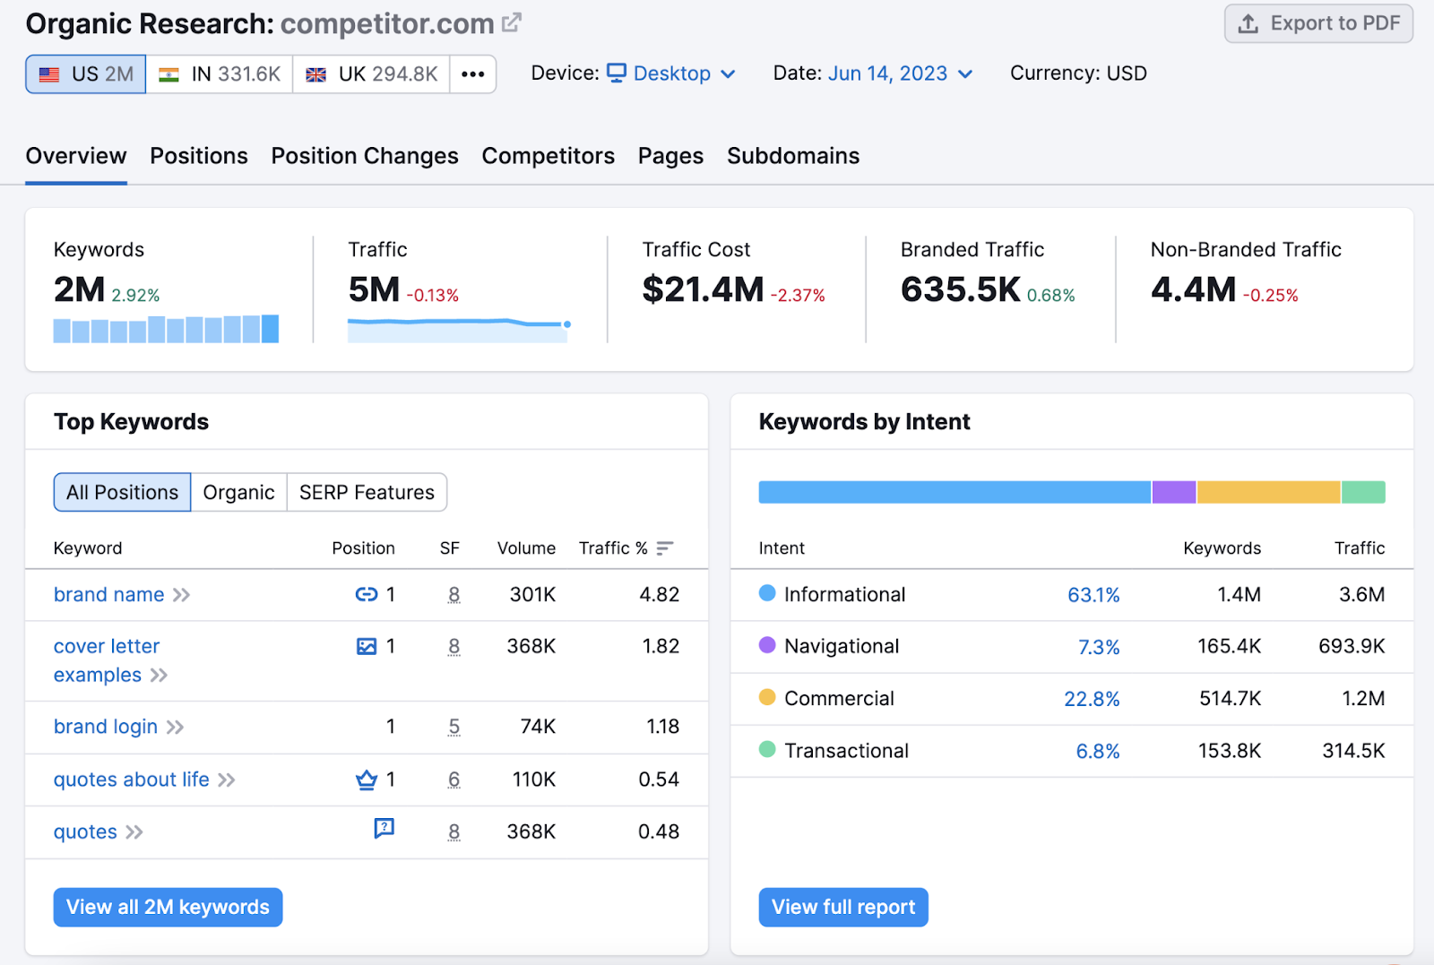Click the sort icon next to Traffic %
Screen dimensions: 1434x965
point(664,547)
